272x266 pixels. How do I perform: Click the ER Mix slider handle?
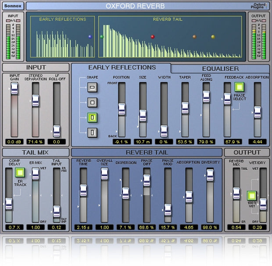(36, 174)
